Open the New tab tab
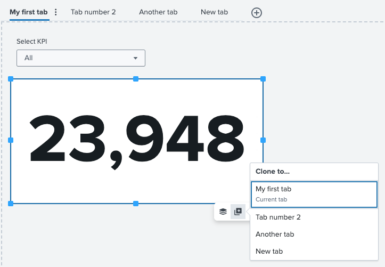The width and height of the screenshot is (385, 267). [x=214, y=12]
